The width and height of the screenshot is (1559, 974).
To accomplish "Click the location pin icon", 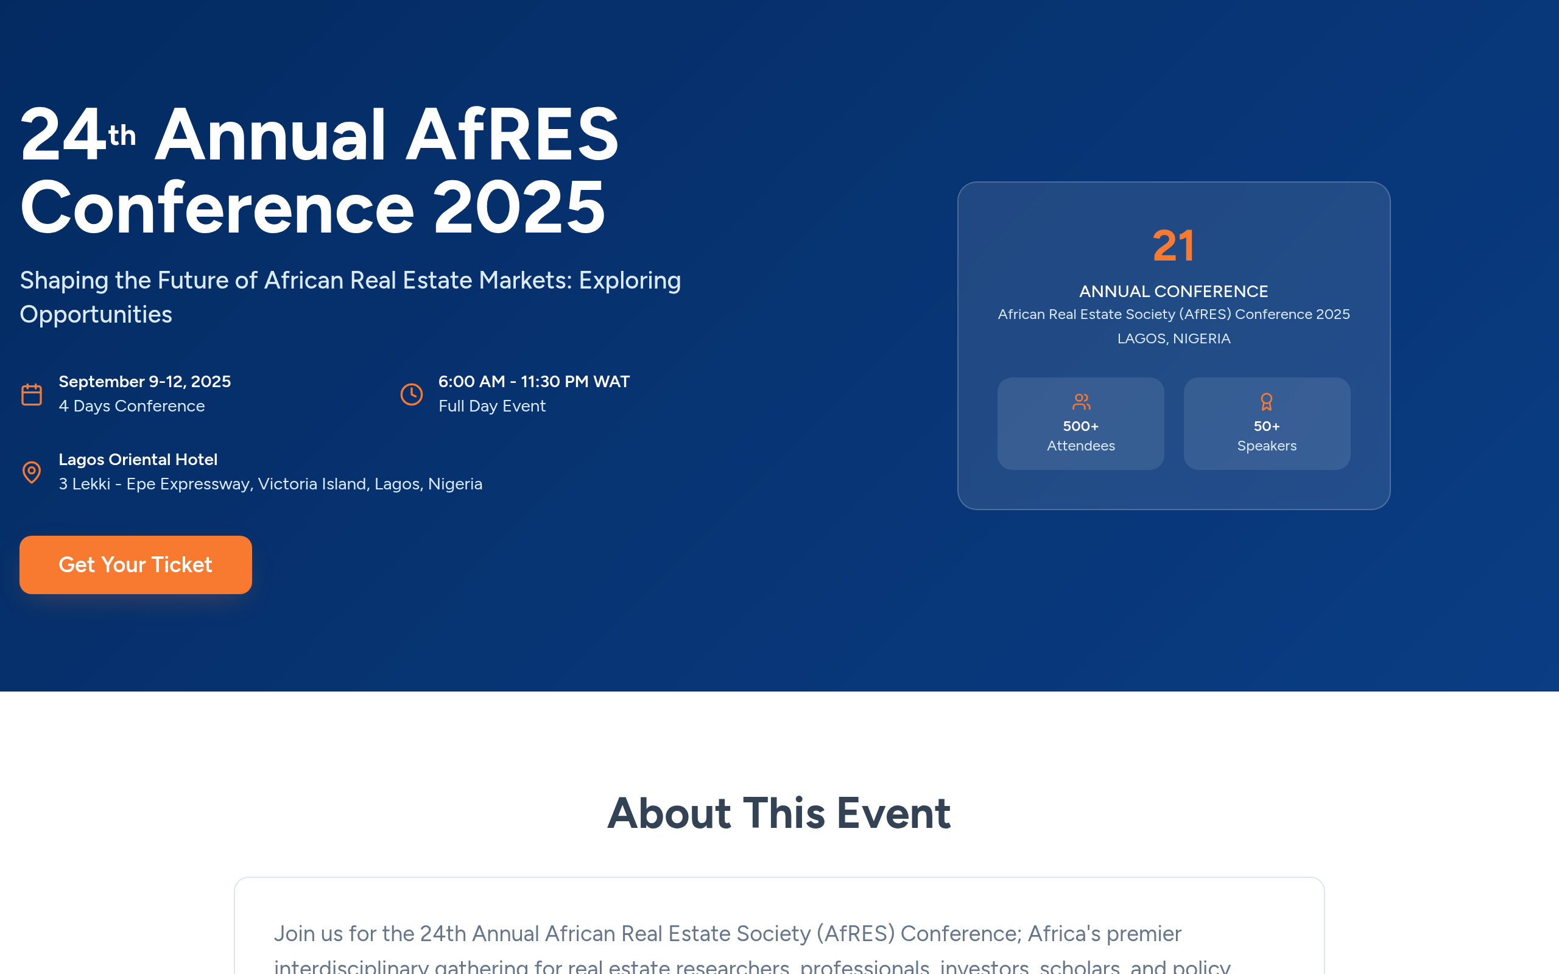I will tap(32, 472).
